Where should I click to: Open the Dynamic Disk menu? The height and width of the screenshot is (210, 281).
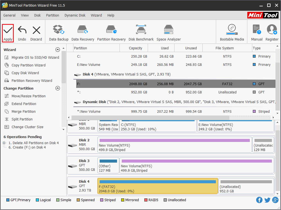75,15
